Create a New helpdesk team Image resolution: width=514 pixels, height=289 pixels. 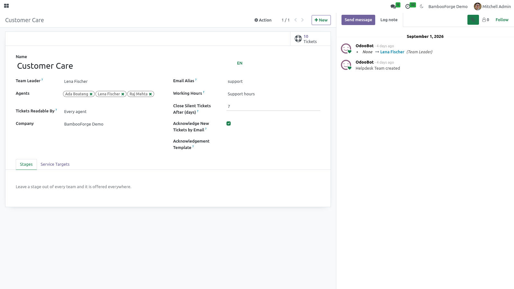click(321, 20)
